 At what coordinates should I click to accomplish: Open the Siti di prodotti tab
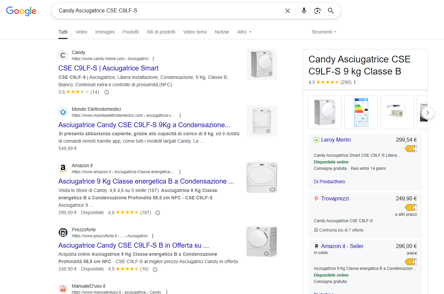(x=161, y=32)
